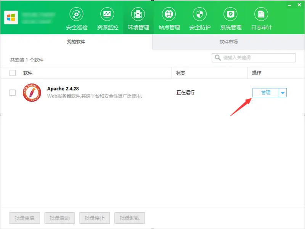Open the 系统管理 system management section

tap(230, 17)
